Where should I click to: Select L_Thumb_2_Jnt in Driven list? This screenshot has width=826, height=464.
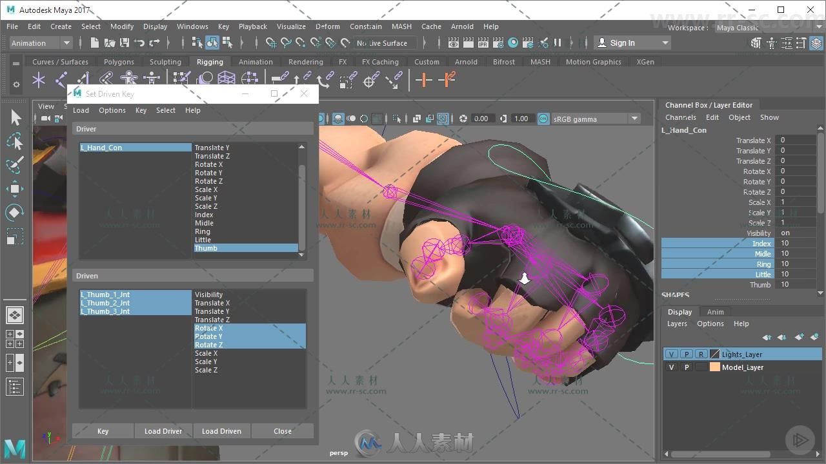click(136, 303)
